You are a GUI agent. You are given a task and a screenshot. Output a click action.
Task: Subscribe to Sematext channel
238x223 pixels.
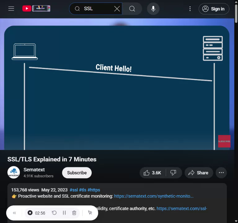click(x=77, y=173)
